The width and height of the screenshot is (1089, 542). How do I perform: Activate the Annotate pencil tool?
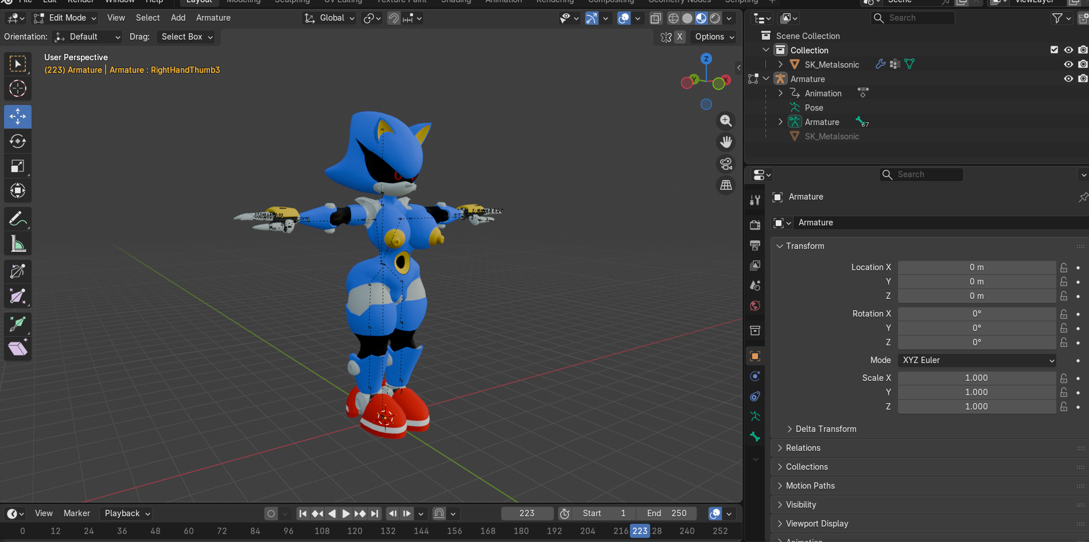[18, 219]
